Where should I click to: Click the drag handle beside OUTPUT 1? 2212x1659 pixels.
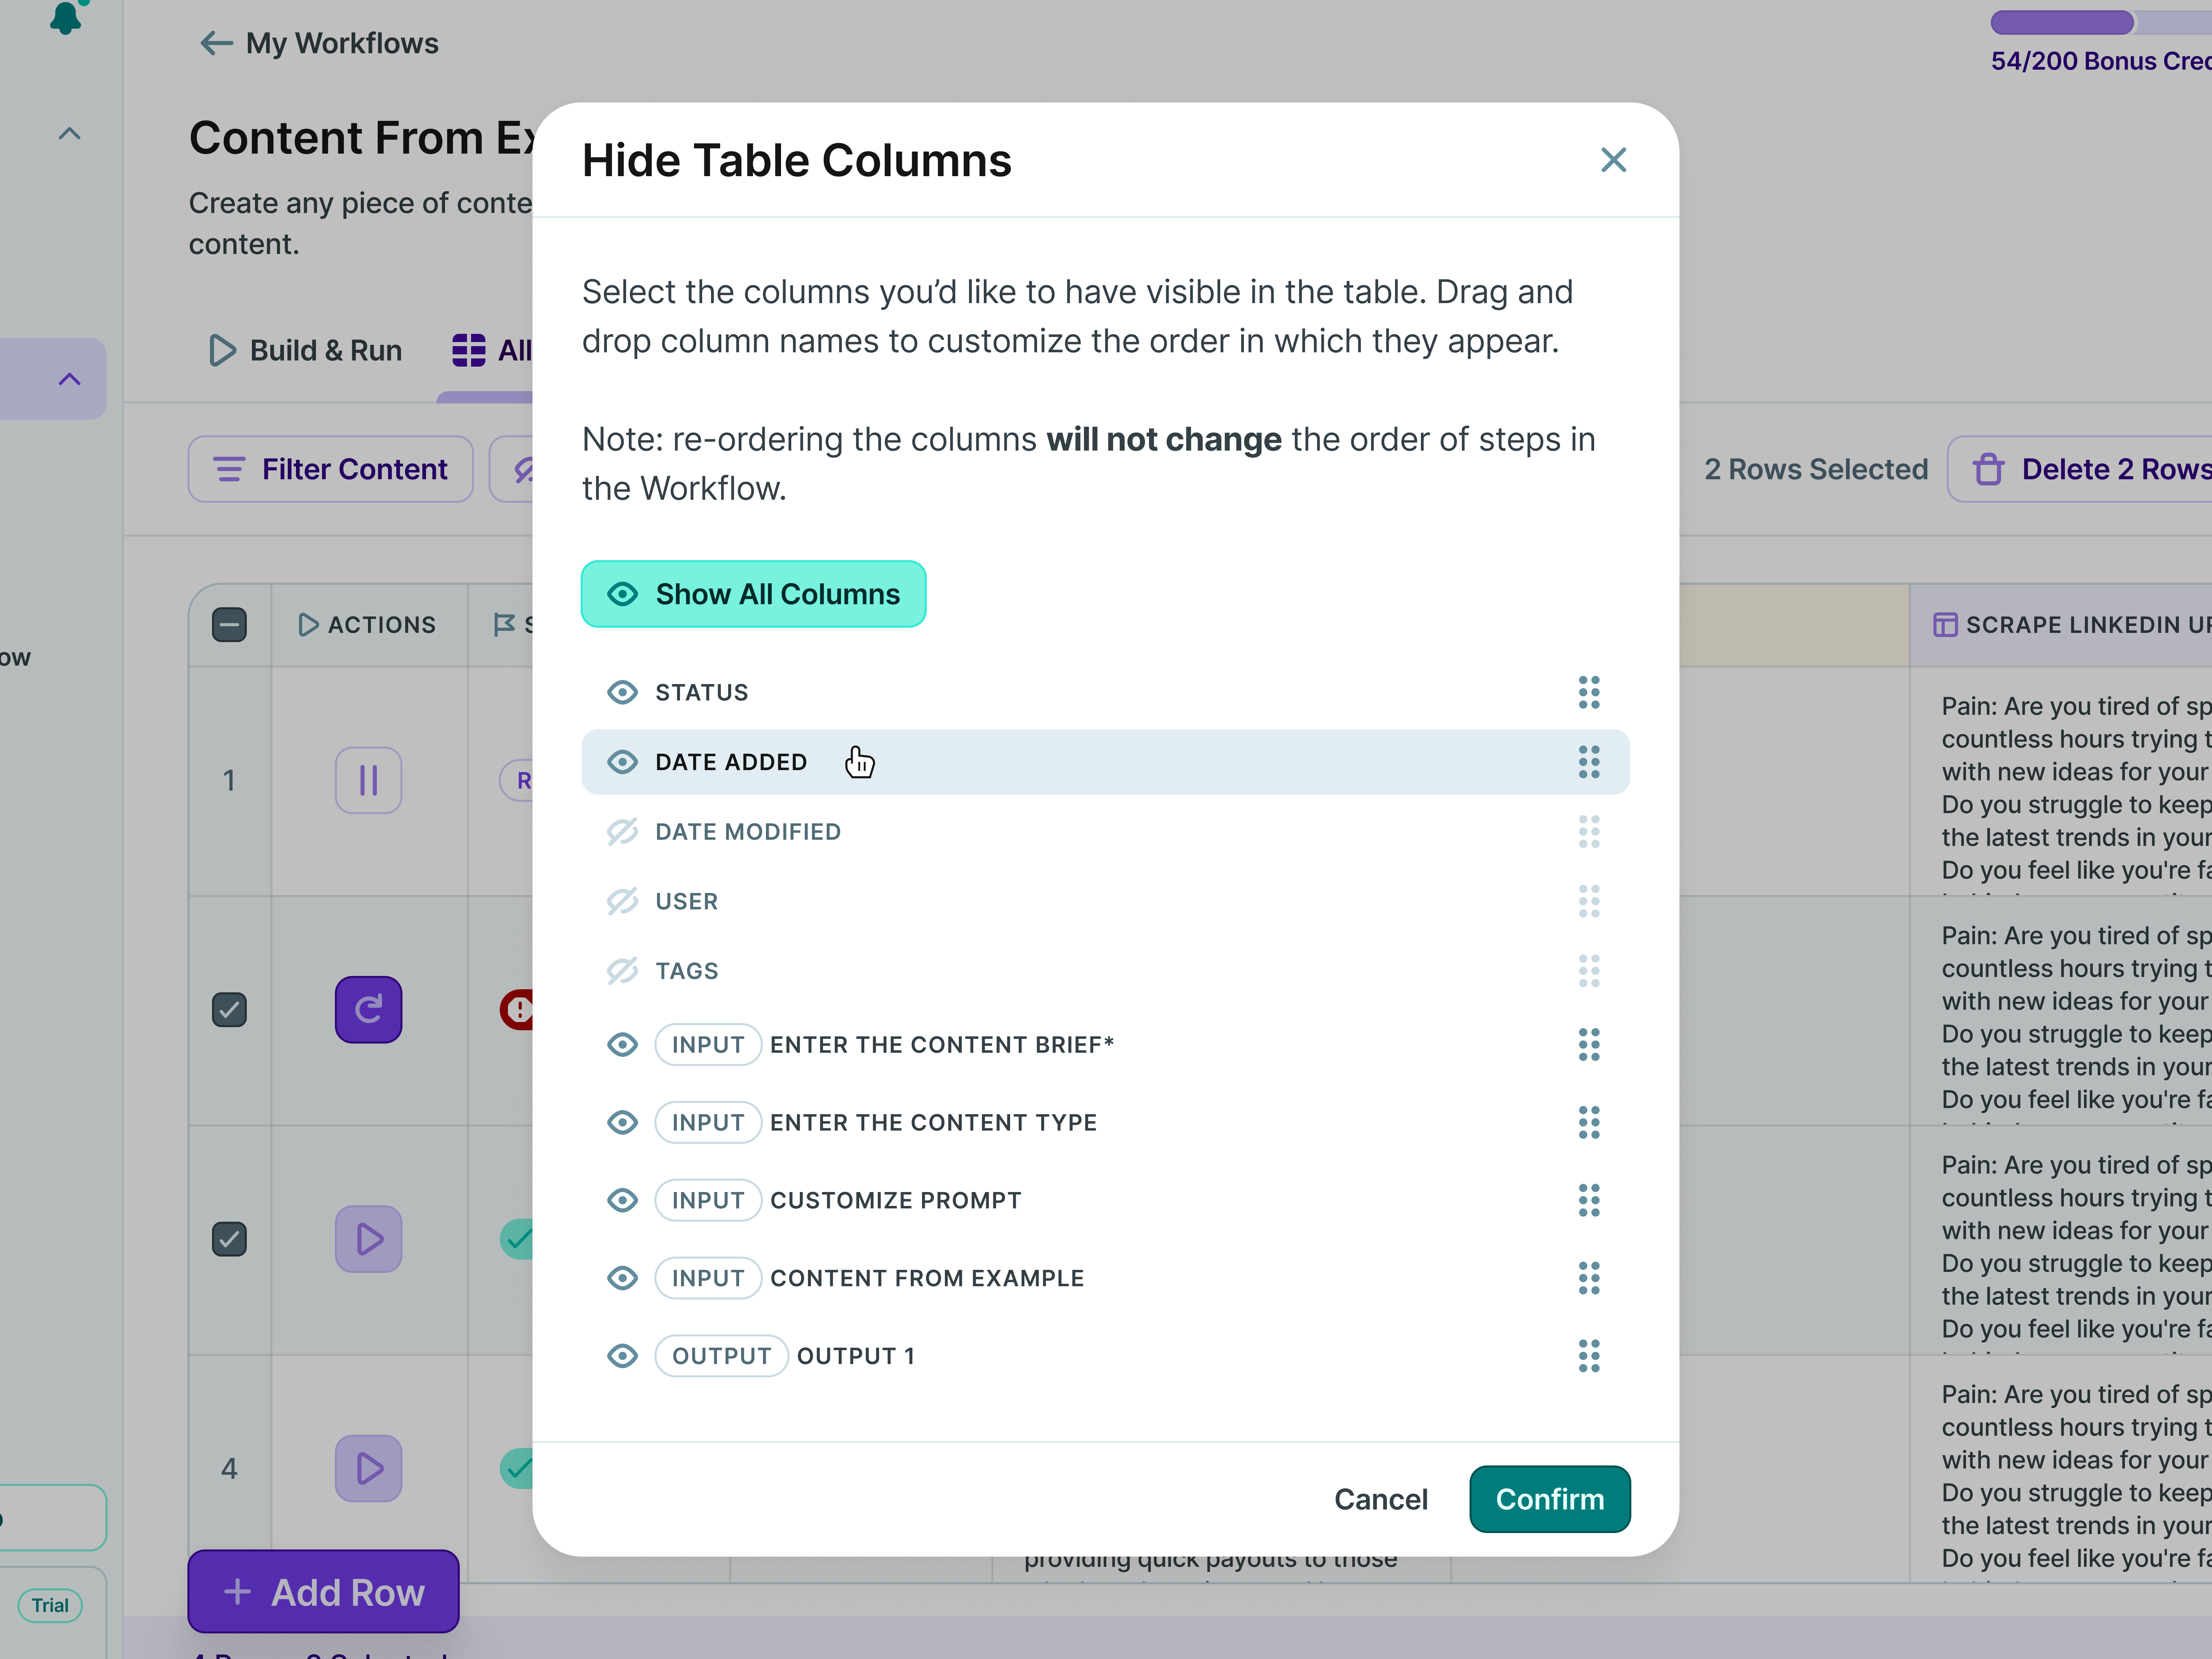pyautogui.click(x=1589, y=1356)
